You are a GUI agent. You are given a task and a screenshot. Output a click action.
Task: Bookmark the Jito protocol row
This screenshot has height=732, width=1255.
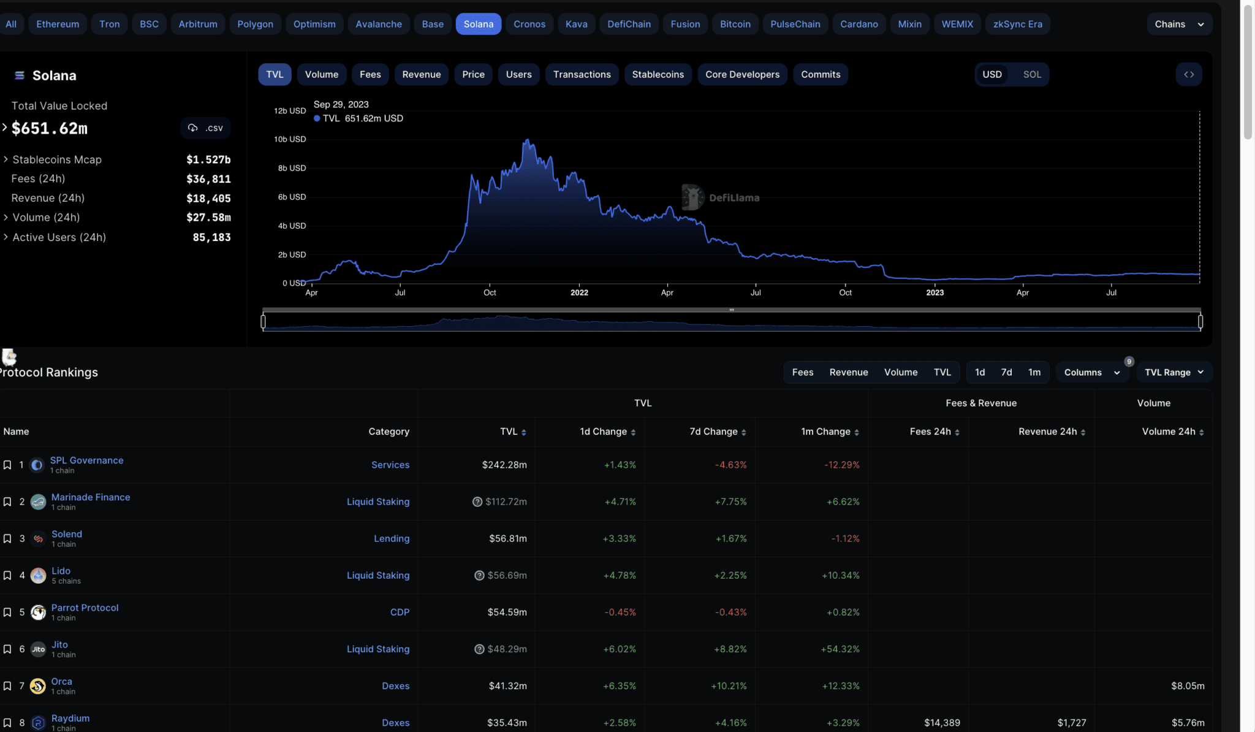coord(7,649)
